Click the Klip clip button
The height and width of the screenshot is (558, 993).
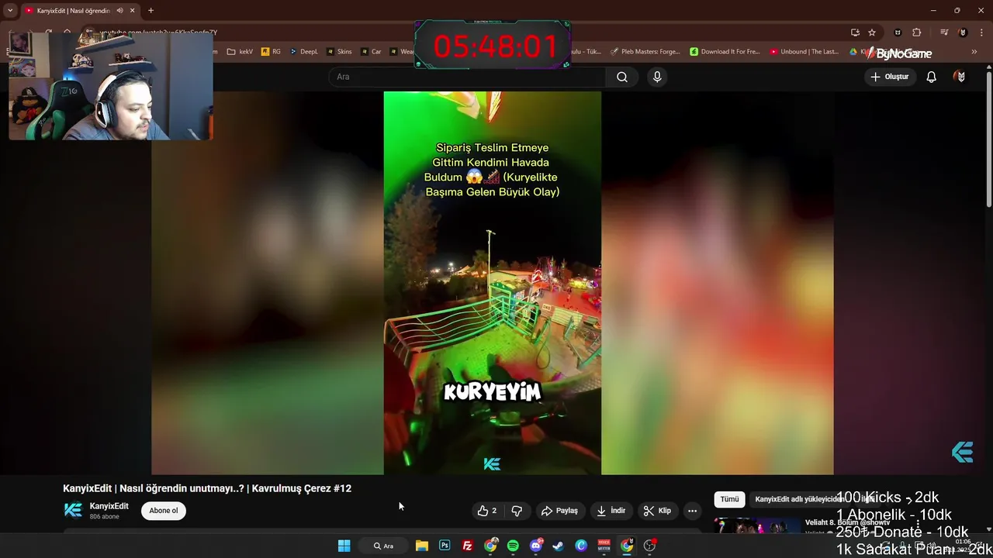pos(657,511)
